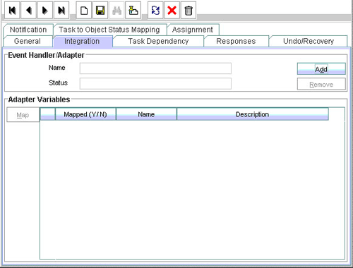
Task: Click the binoculars query icon
Action: [x=116, y=11]
